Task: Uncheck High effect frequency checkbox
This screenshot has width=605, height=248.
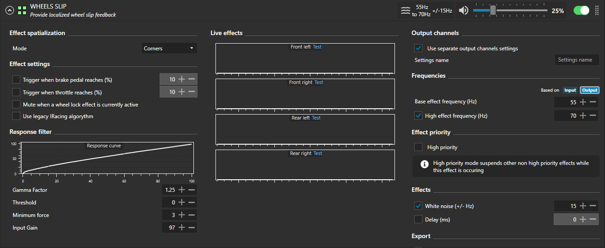Action: point(418,116)
